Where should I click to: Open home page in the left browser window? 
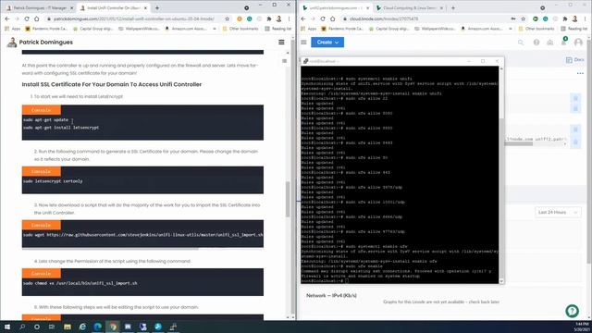click(x=37, y=18)
